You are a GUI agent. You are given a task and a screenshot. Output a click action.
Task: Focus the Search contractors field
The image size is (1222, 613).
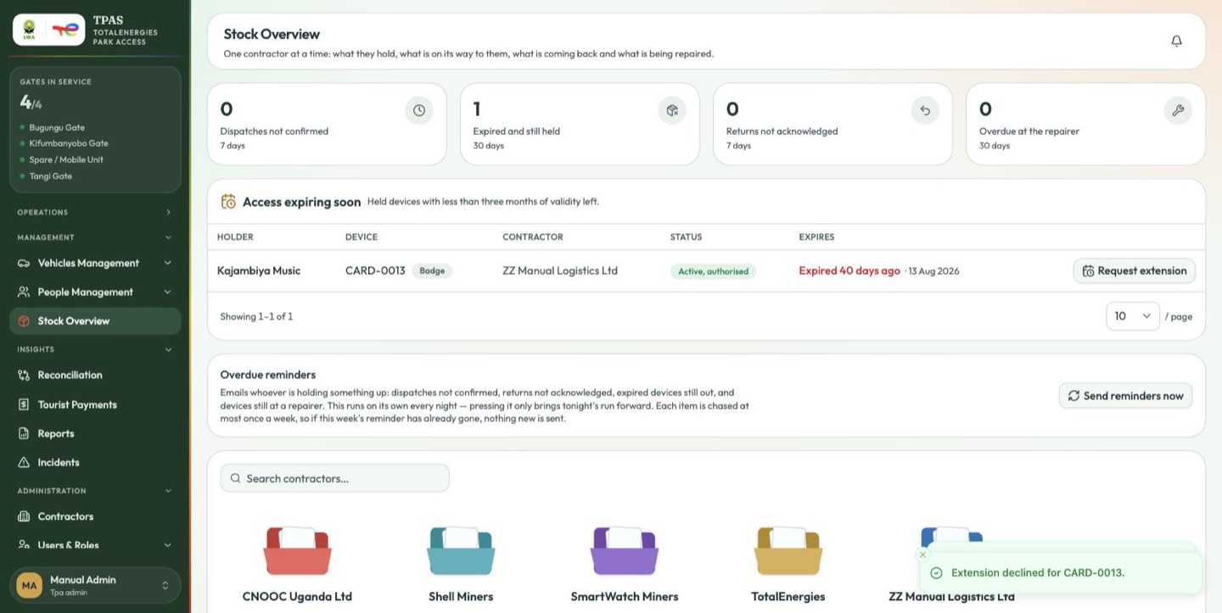[x=335, y=478]
